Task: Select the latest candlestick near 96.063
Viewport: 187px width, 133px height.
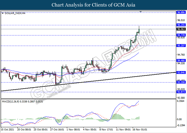Action: 139,30
